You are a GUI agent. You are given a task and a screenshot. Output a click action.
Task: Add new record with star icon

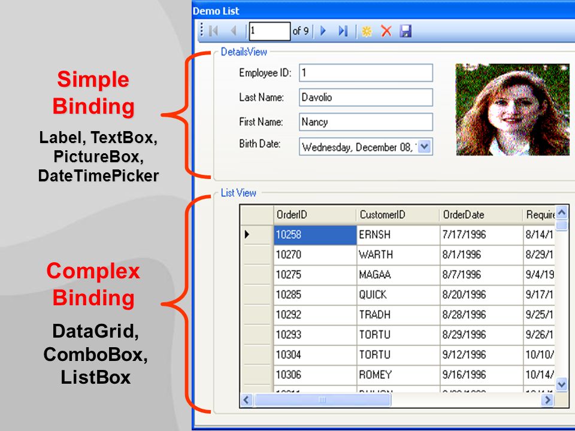coord(367,32)
